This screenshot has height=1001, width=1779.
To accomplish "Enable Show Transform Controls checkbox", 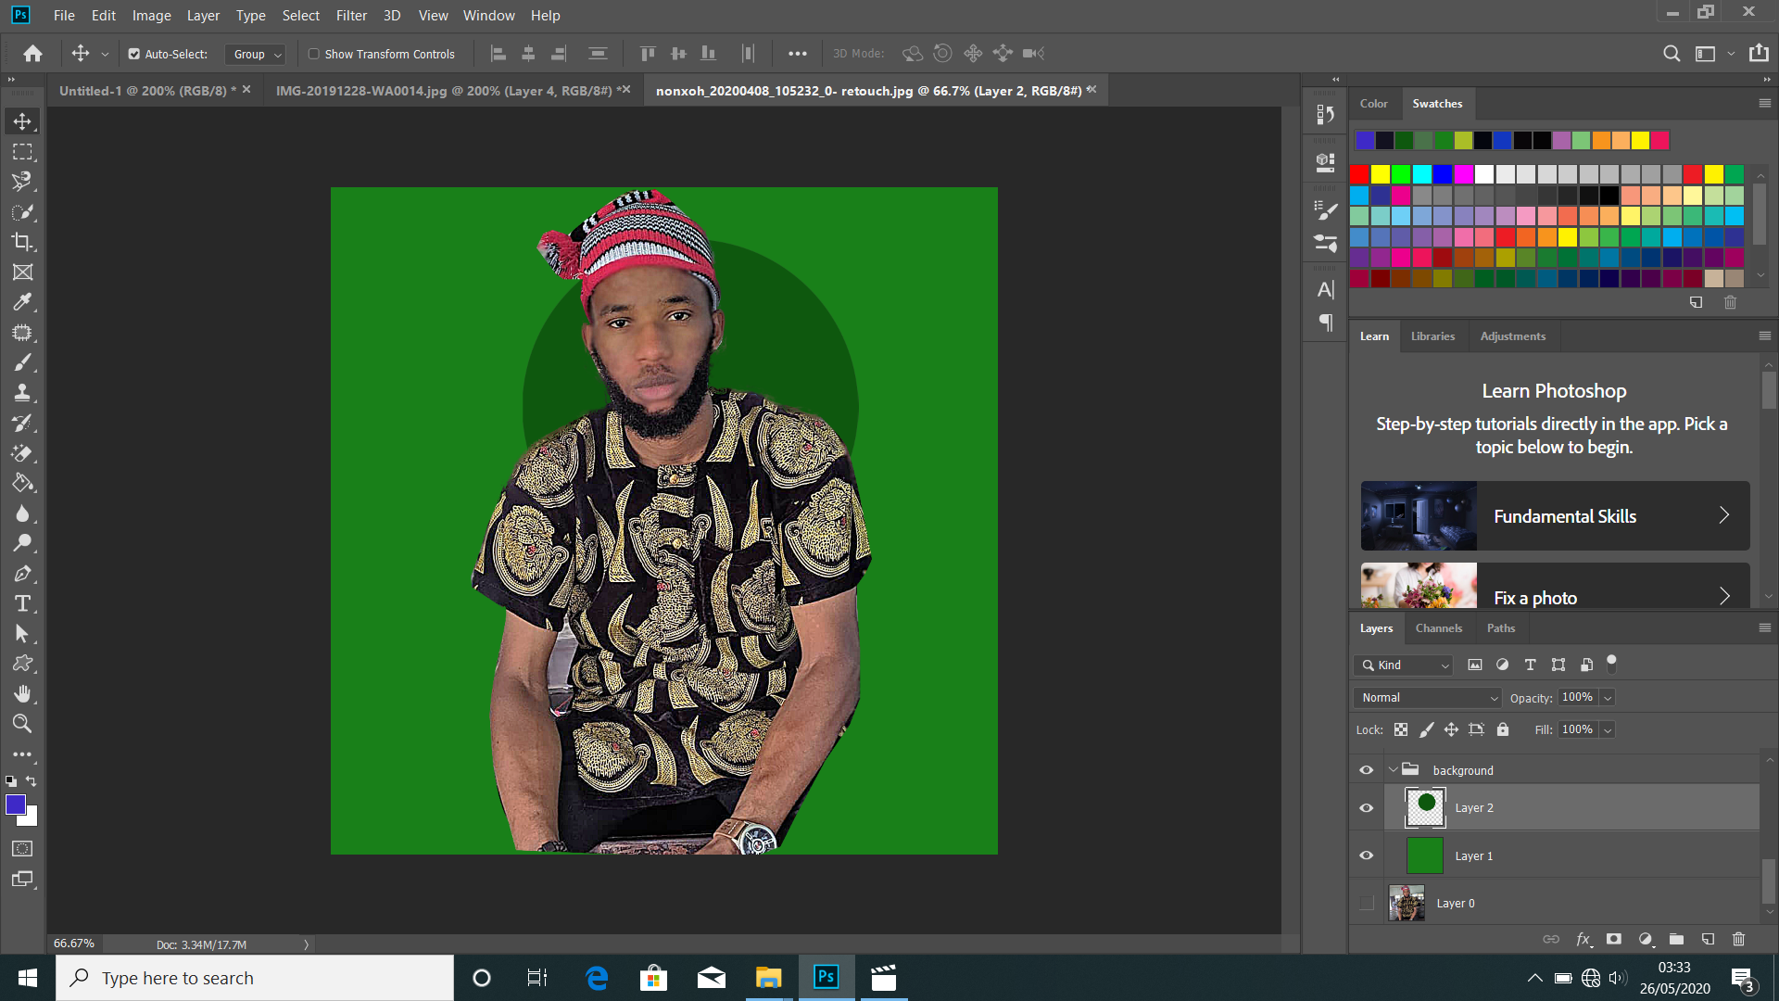I will coord(314,54).
